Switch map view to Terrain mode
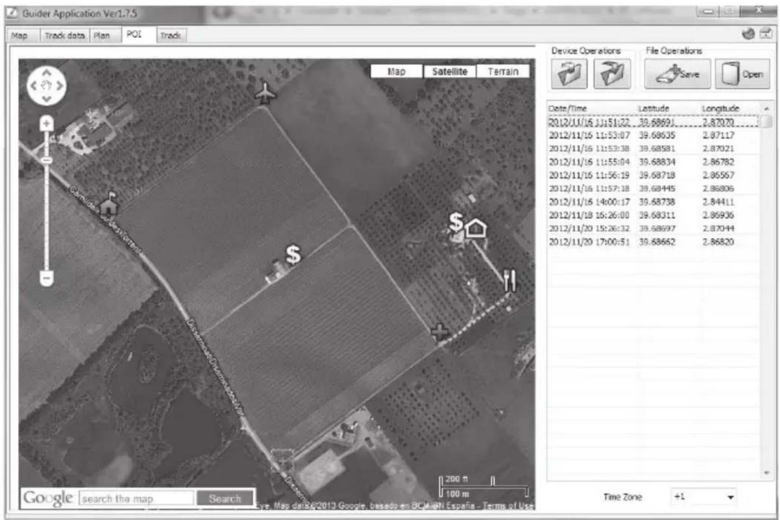 tap(503, 71)
